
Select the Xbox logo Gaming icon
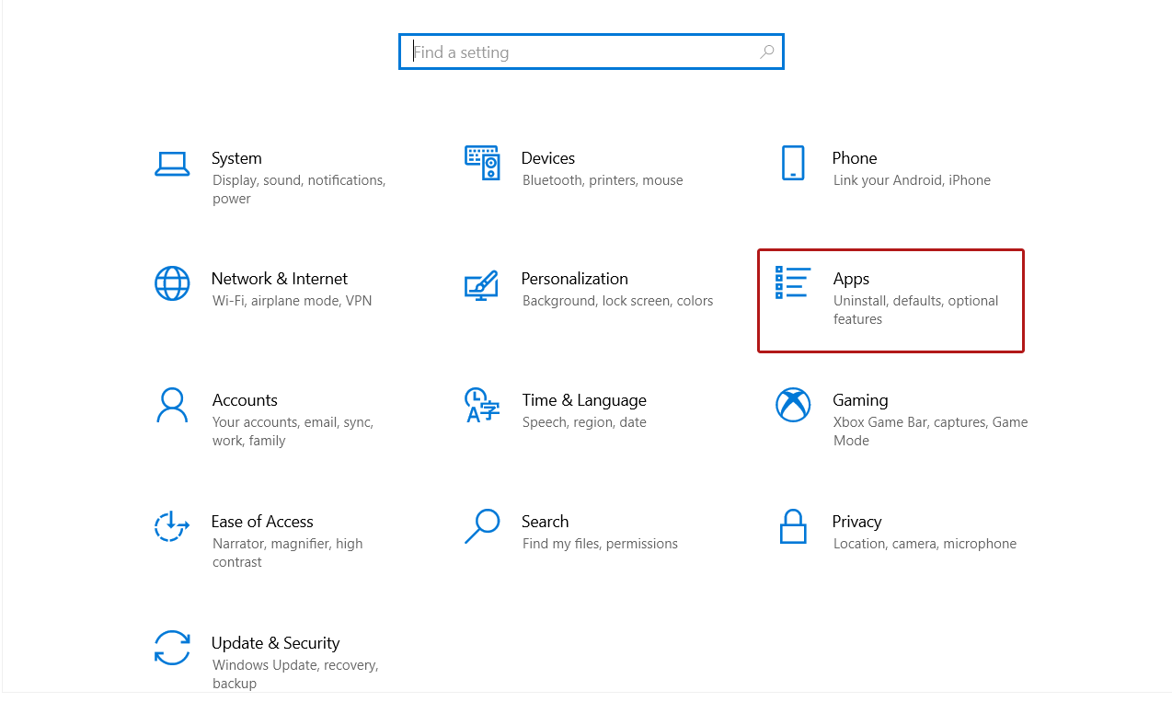click(x=792, y=405)
